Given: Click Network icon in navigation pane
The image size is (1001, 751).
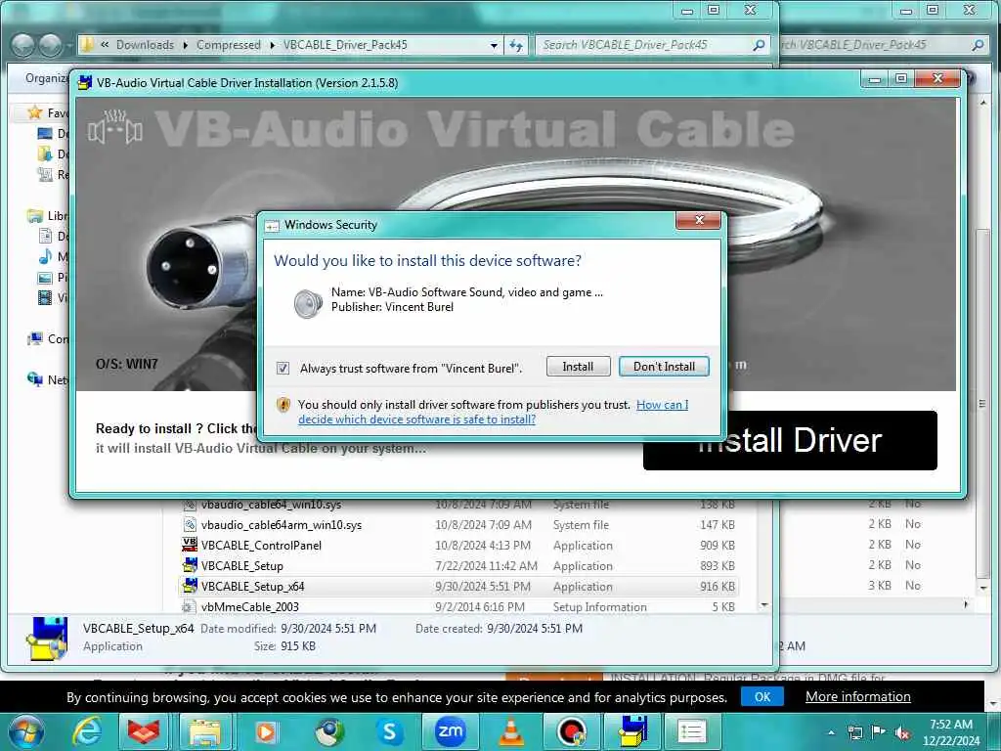Looking at the screenshot, I should (35, 379).
